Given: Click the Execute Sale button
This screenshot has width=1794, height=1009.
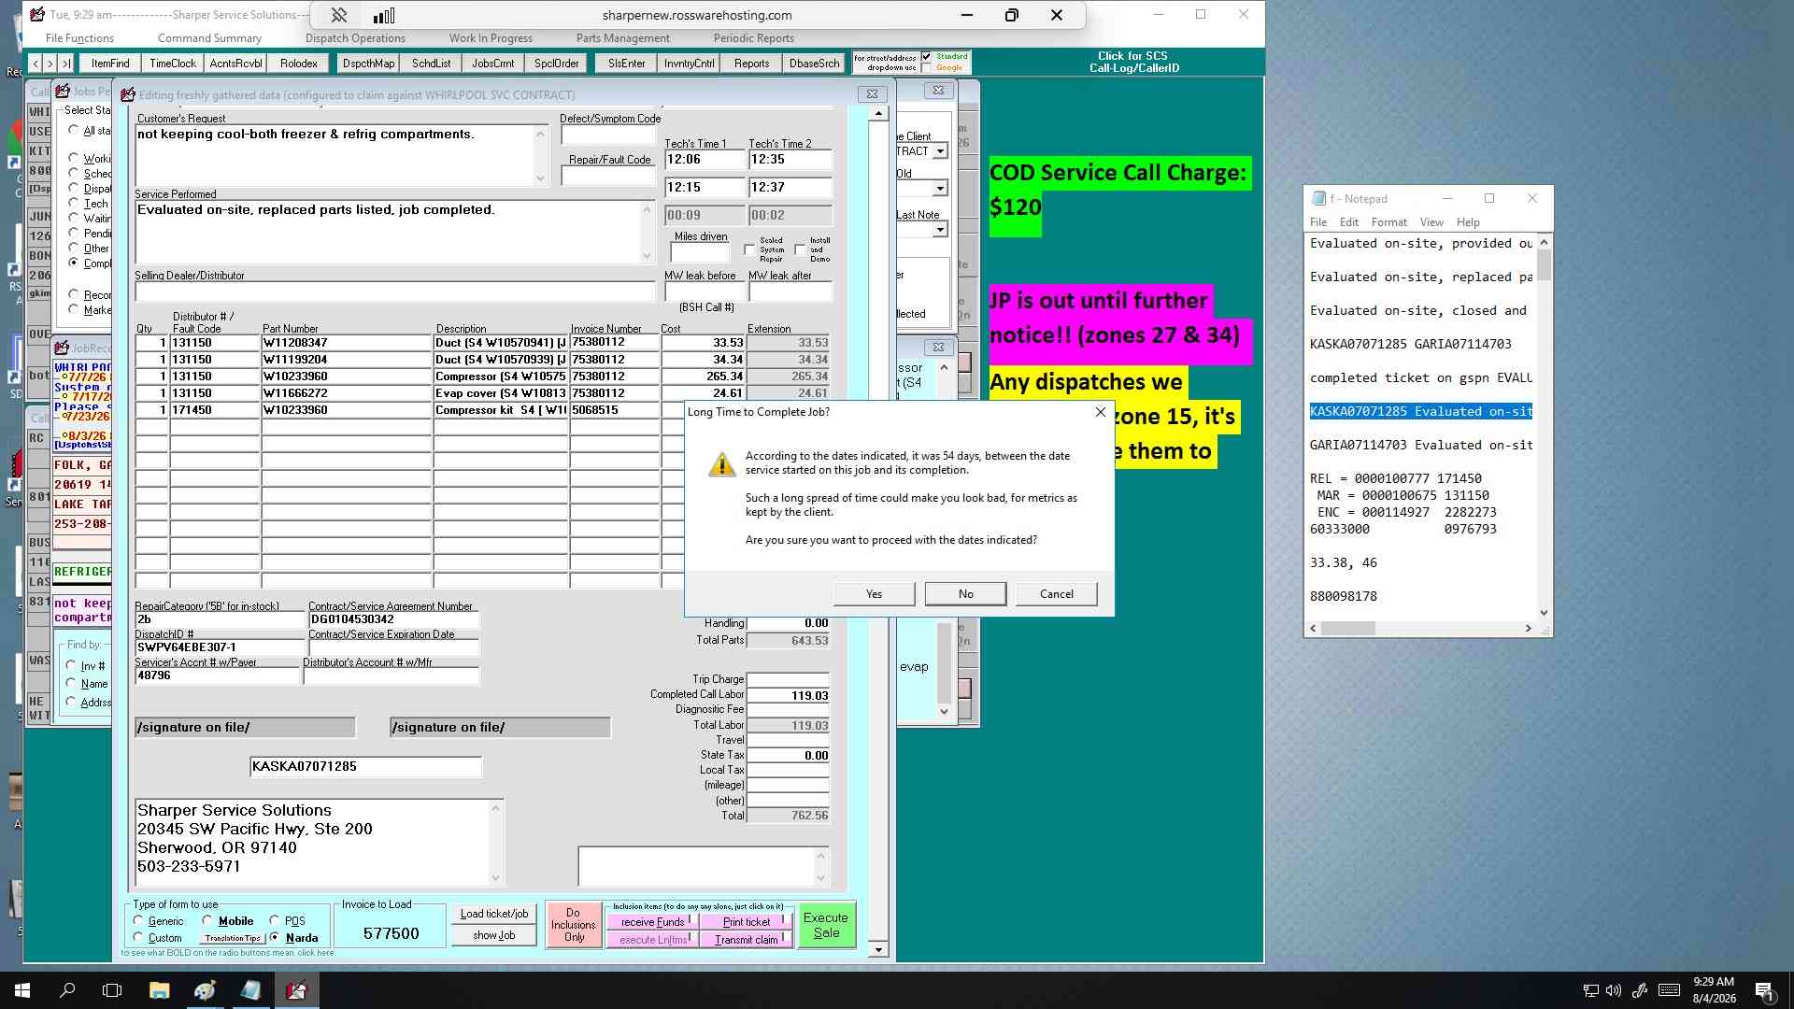Looking at the screenshot, I should pos(826,925).
